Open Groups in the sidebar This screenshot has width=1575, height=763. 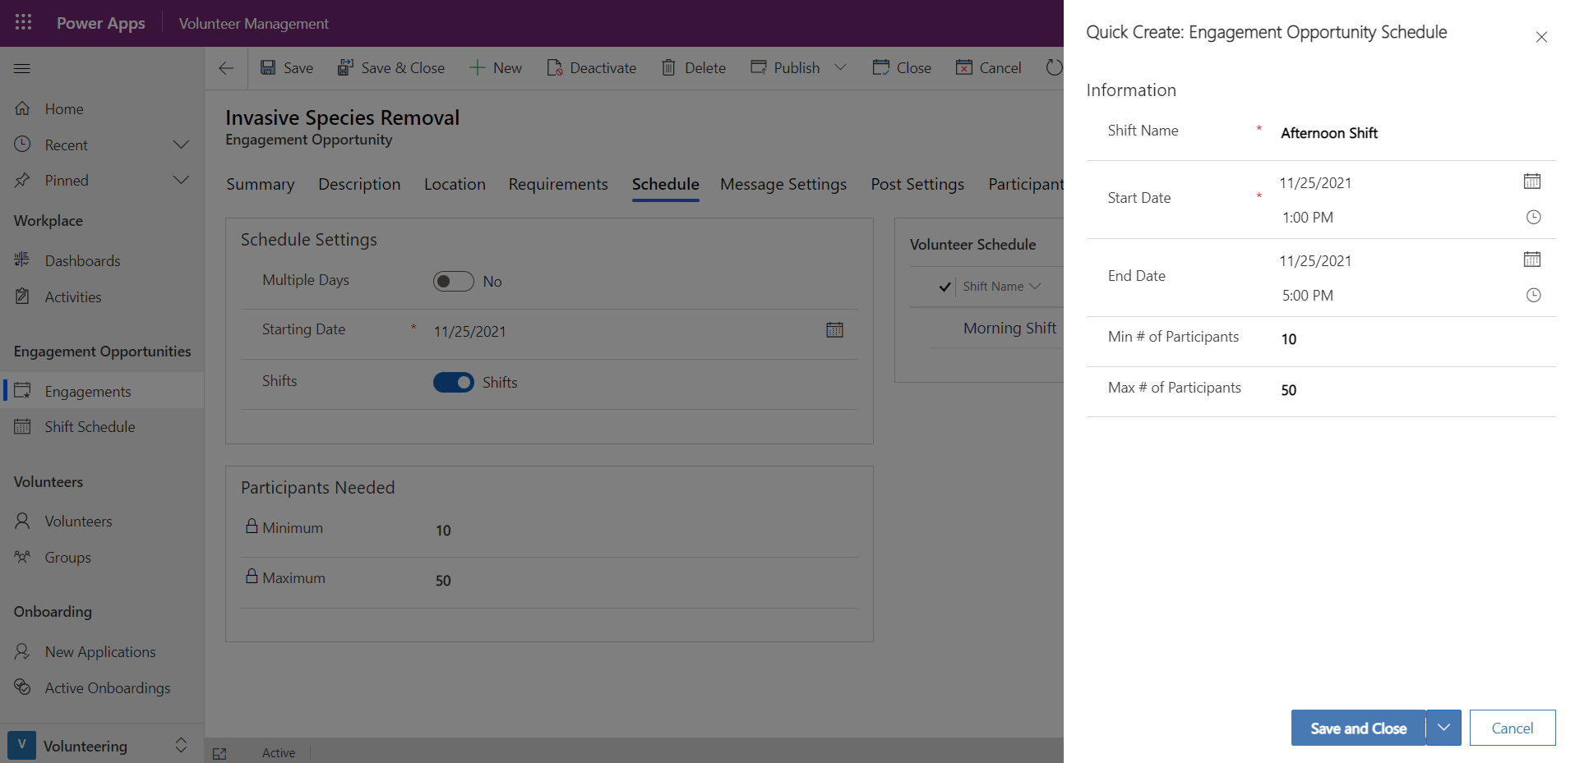coord(102,558)
